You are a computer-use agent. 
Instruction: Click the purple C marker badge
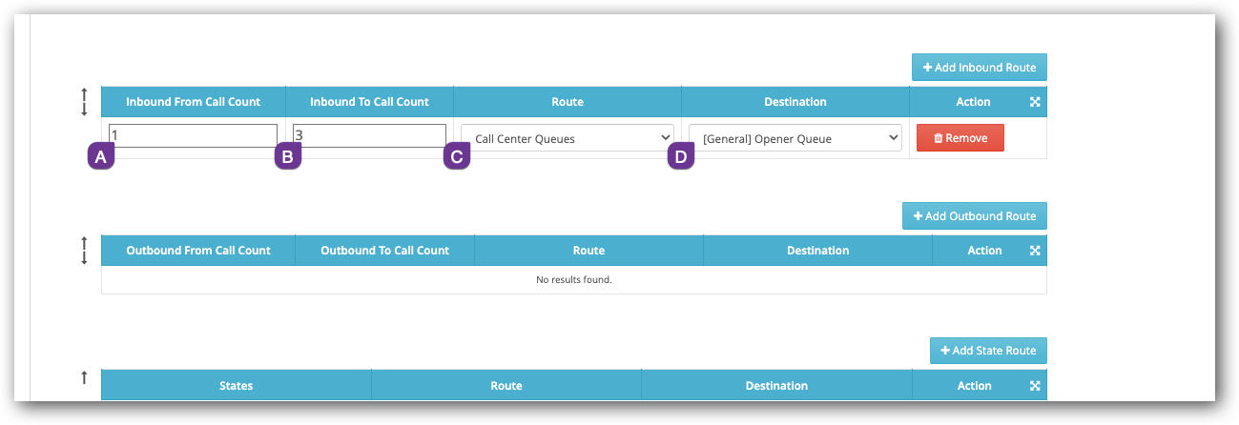457,156
